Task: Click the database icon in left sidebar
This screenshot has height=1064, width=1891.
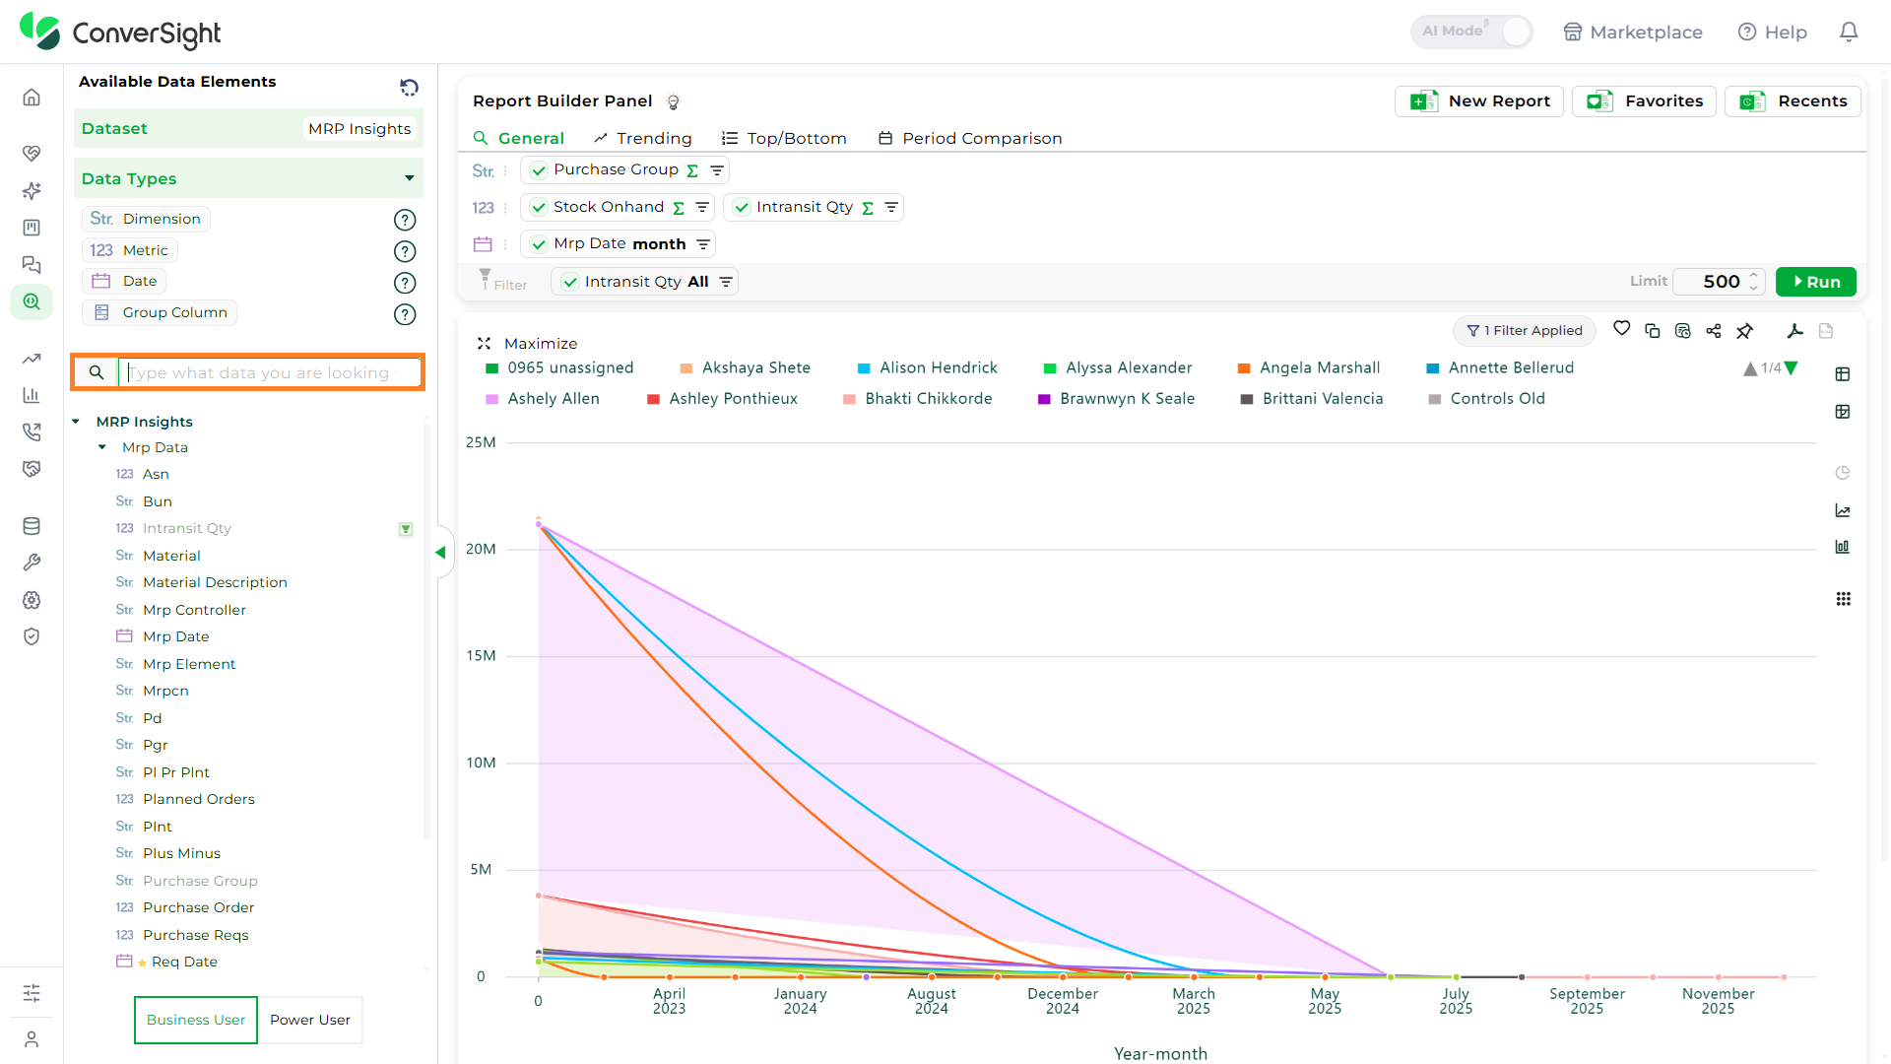Action: (x=32, y=526)
